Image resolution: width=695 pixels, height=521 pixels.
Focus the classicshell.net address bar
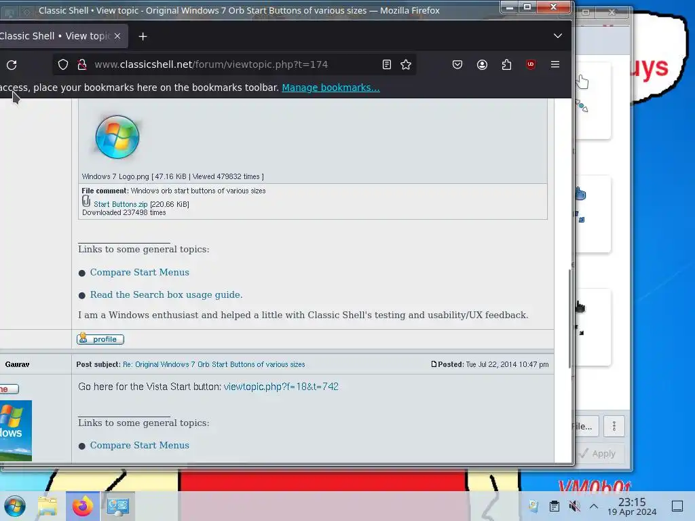[234, 64]
